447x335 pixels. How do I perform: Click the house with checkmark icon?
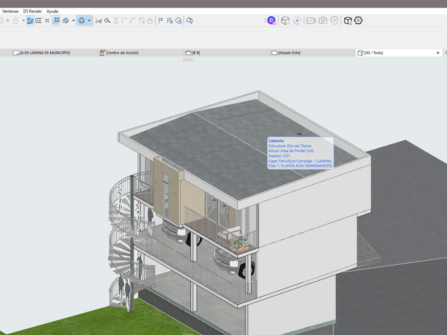(x=190, y=21)
